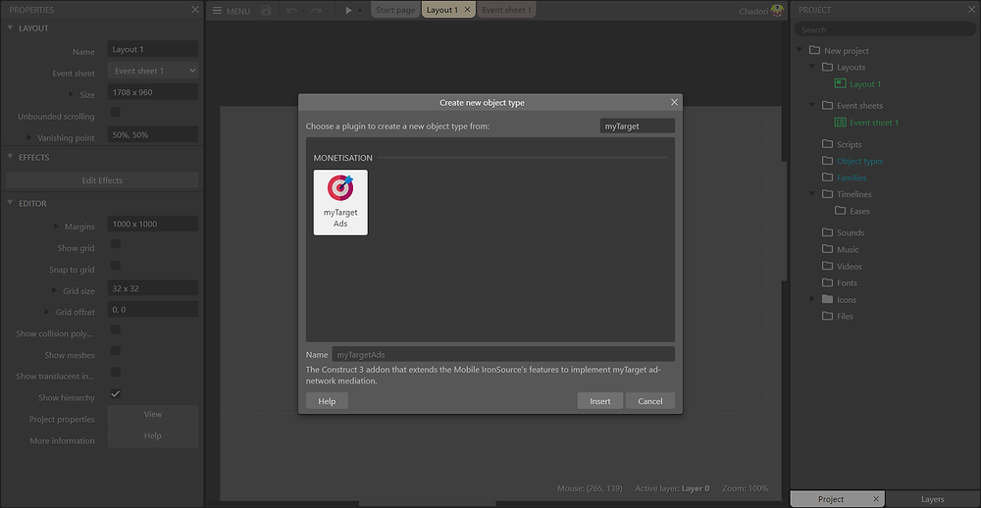Collapse the EFFECTS section
This screenshot has height=508, width=981.
10,157
